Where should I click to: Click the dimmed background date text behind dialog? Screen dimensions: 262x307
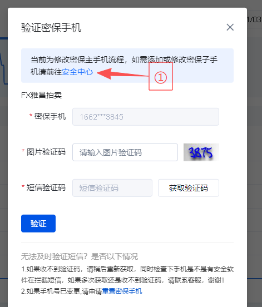[254, 19]
